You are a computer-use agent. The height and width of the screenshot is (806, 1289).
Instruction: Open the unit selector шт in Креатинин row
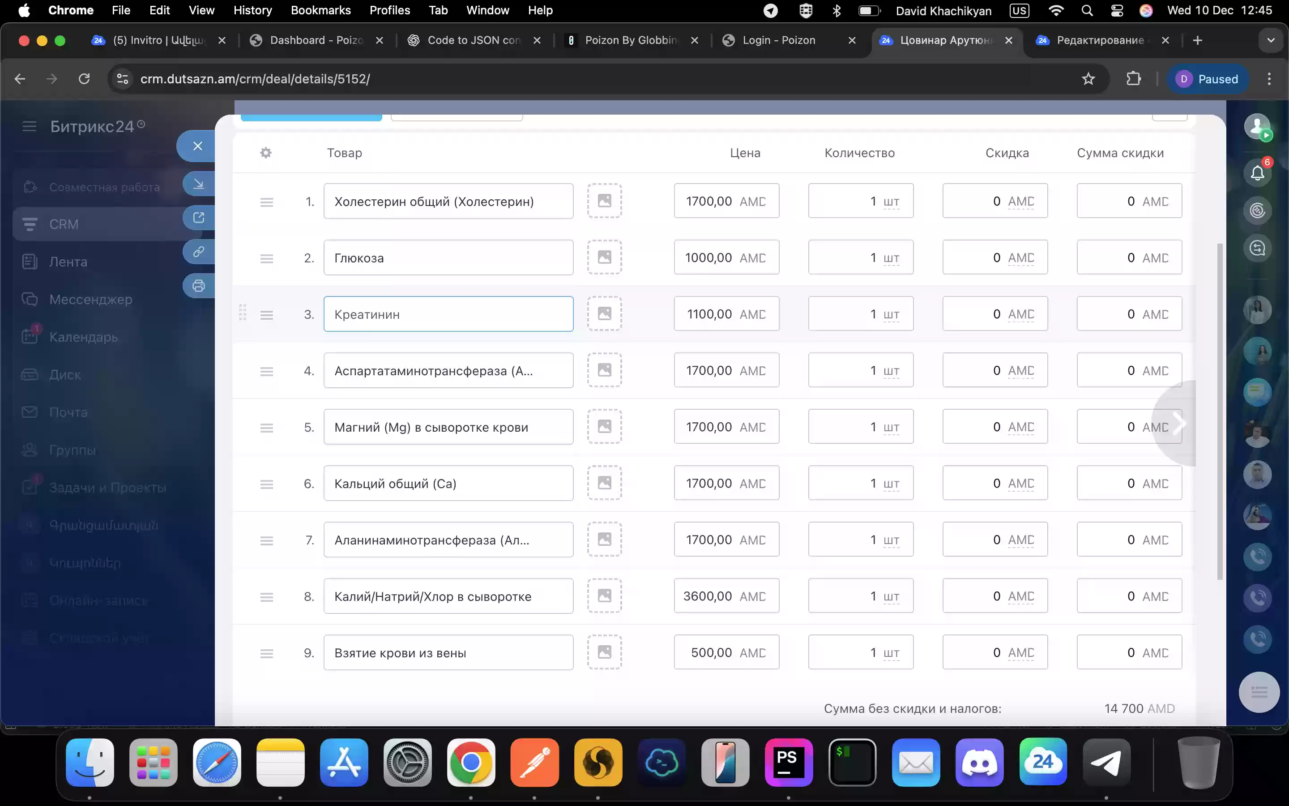(891, 314)
